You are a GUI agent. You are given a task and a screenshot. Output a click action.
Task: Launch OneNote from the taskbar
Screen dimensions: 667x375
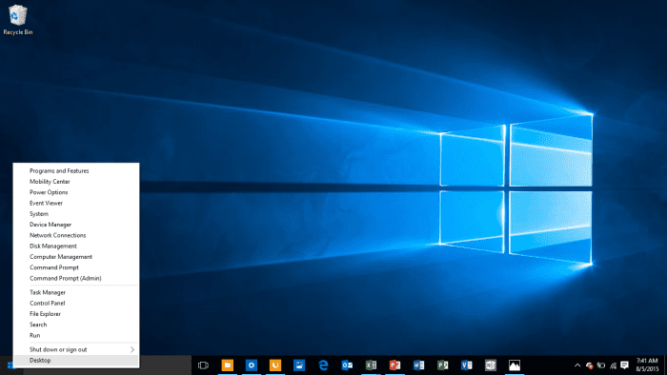[x=491, y=365]
